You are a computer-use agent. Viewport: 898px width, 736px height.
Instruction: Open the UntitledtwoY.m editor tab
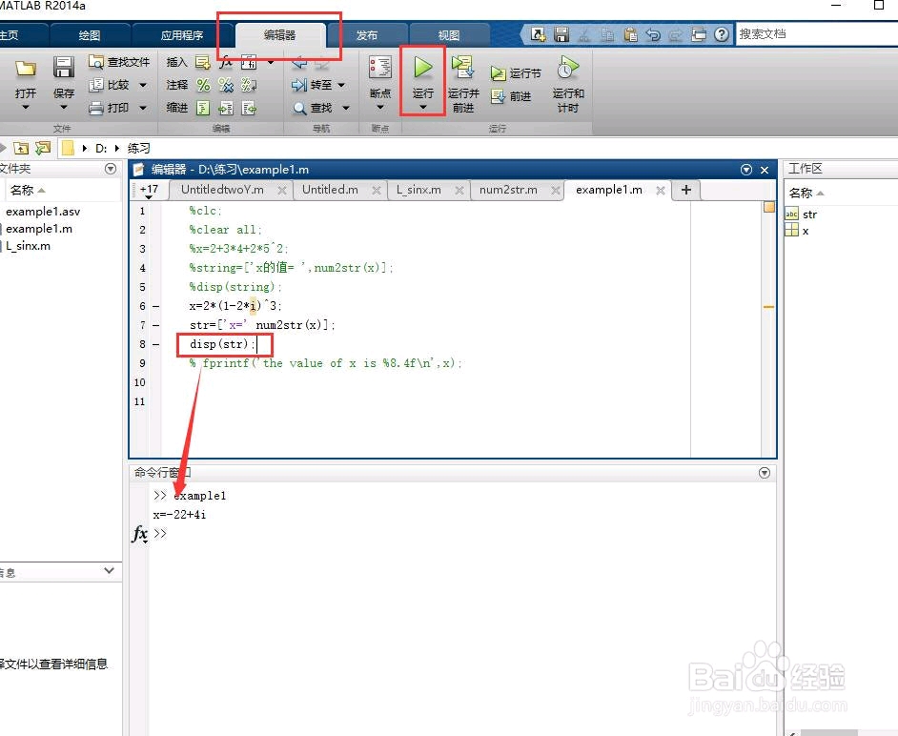[222, 190]
